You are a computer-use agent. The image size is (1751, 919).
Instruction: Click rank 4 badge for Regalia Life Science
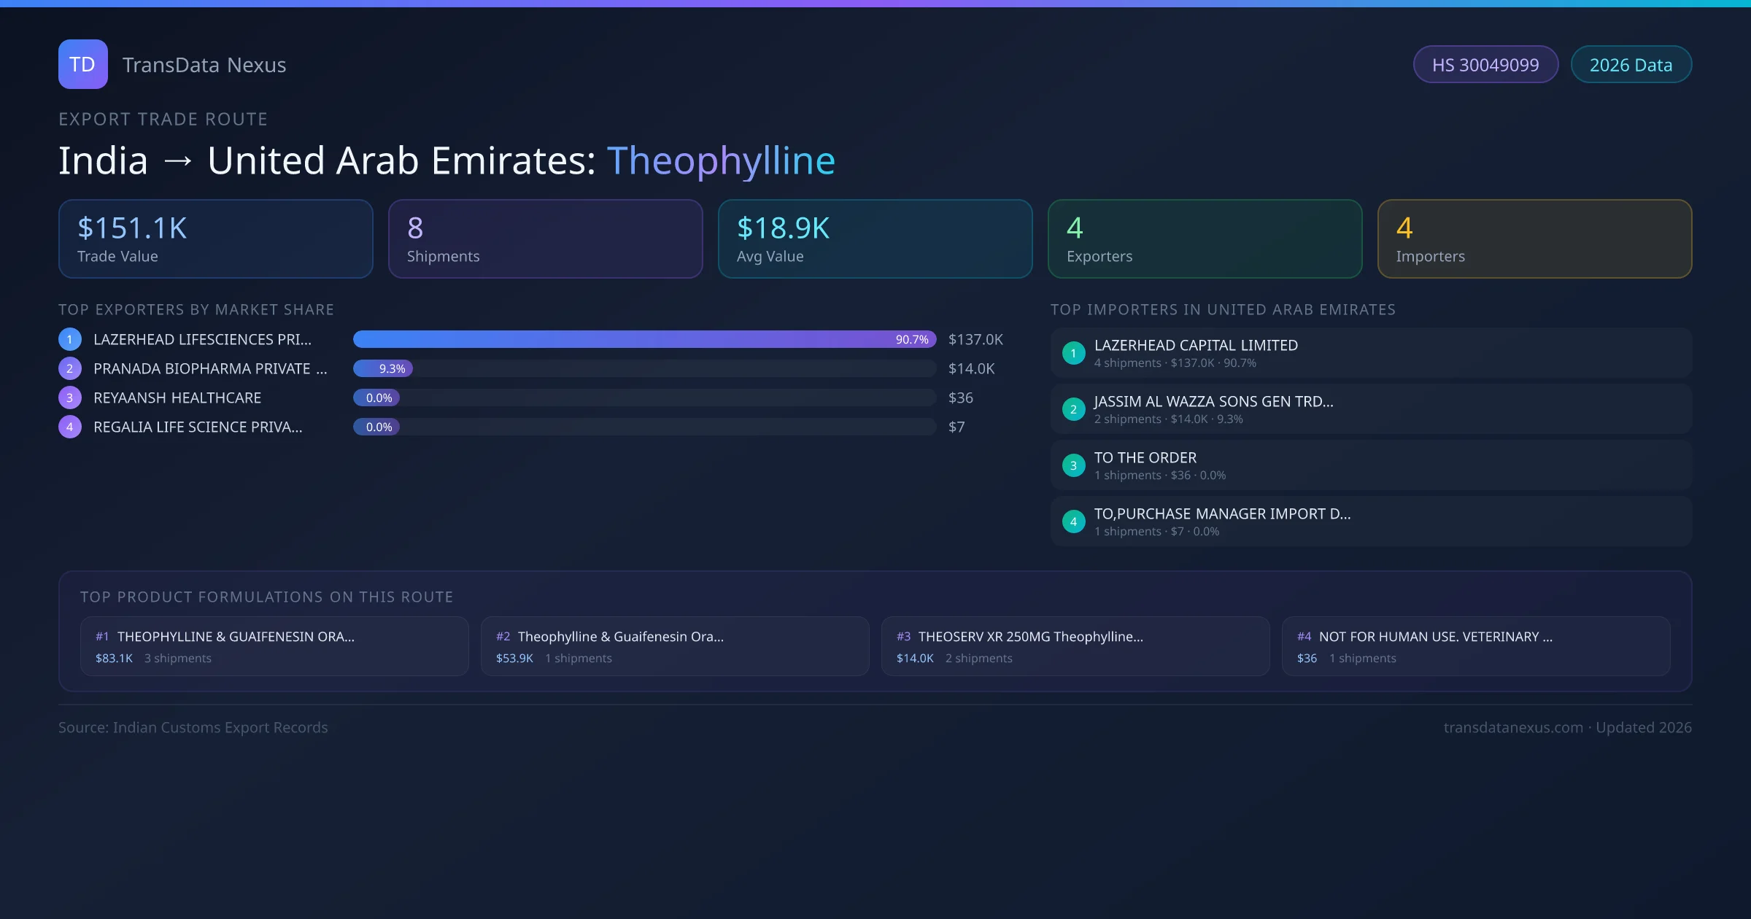coord(70,427)
